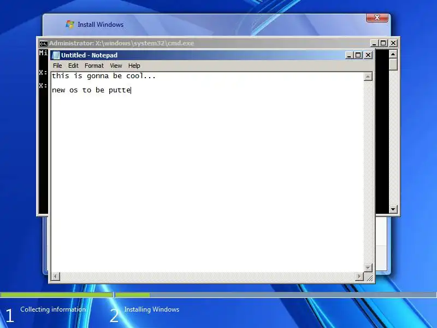
Task: Click the cmd.exe icon in Administrator title bar
Action: 44,44
